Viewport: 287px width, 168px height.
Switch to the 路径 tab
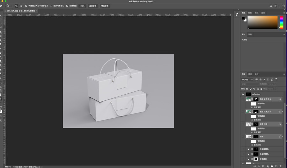[257, 74]
